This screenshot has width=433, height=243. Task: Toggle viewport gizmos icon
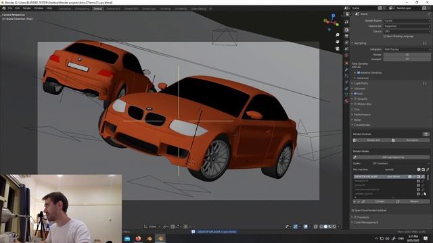tap(295, 227)
